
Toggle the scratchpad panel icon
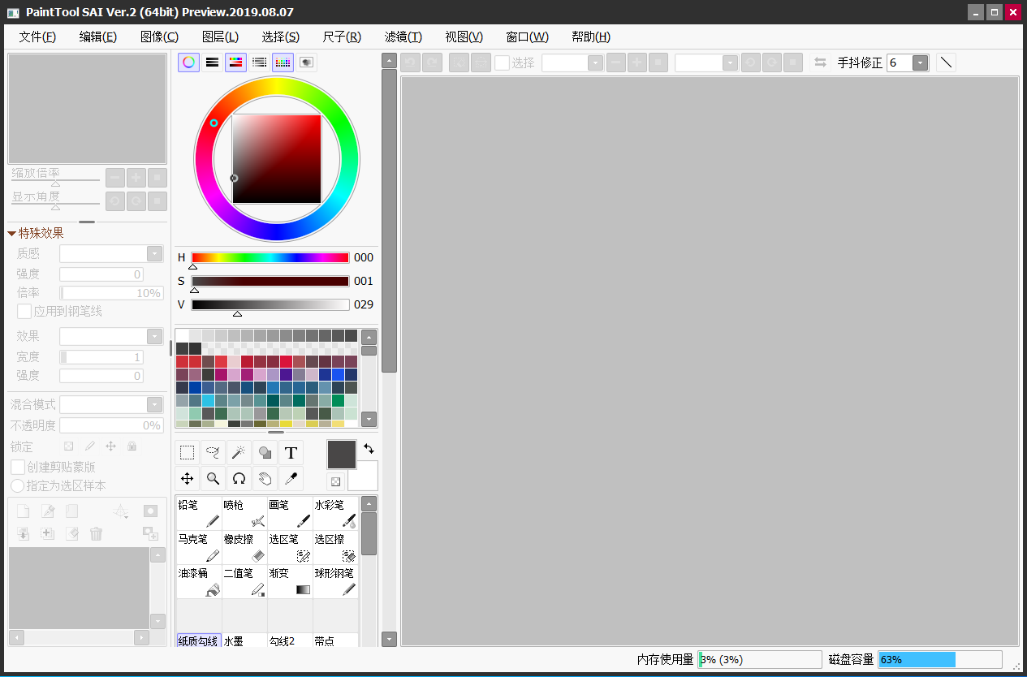pos(306,63)
